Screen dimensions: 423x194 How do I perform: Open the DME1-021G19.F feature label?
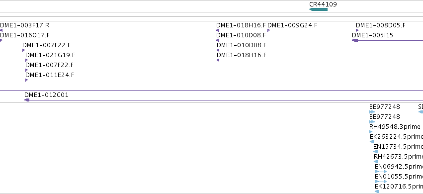pyautogui.click(x=50, y=55)
